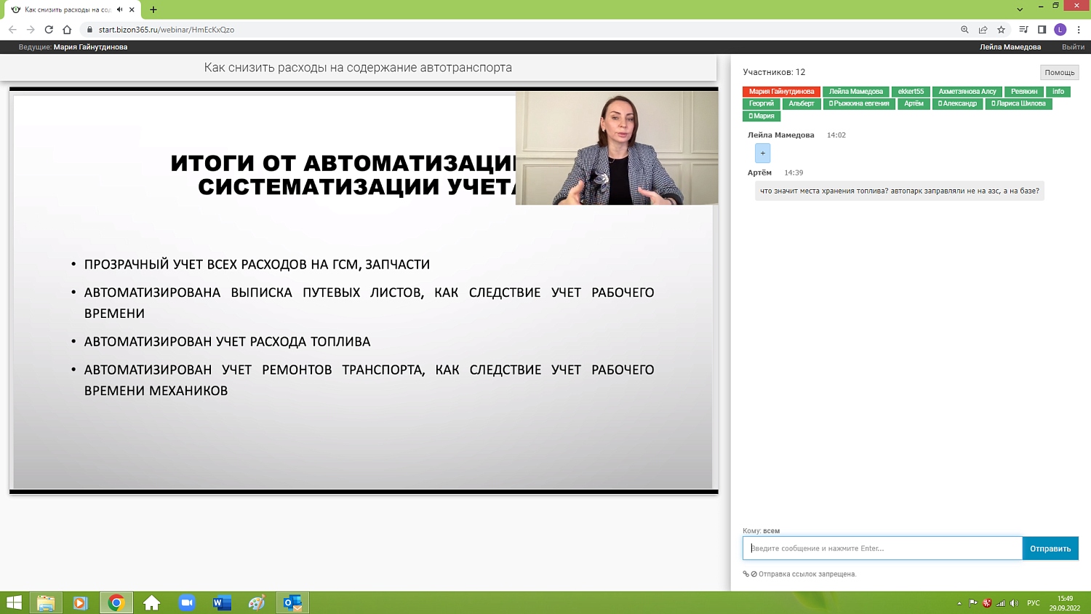Select the Александр participant tag
The width and height of the screenshot is (1091, 614).
click(x=957, y=103)
